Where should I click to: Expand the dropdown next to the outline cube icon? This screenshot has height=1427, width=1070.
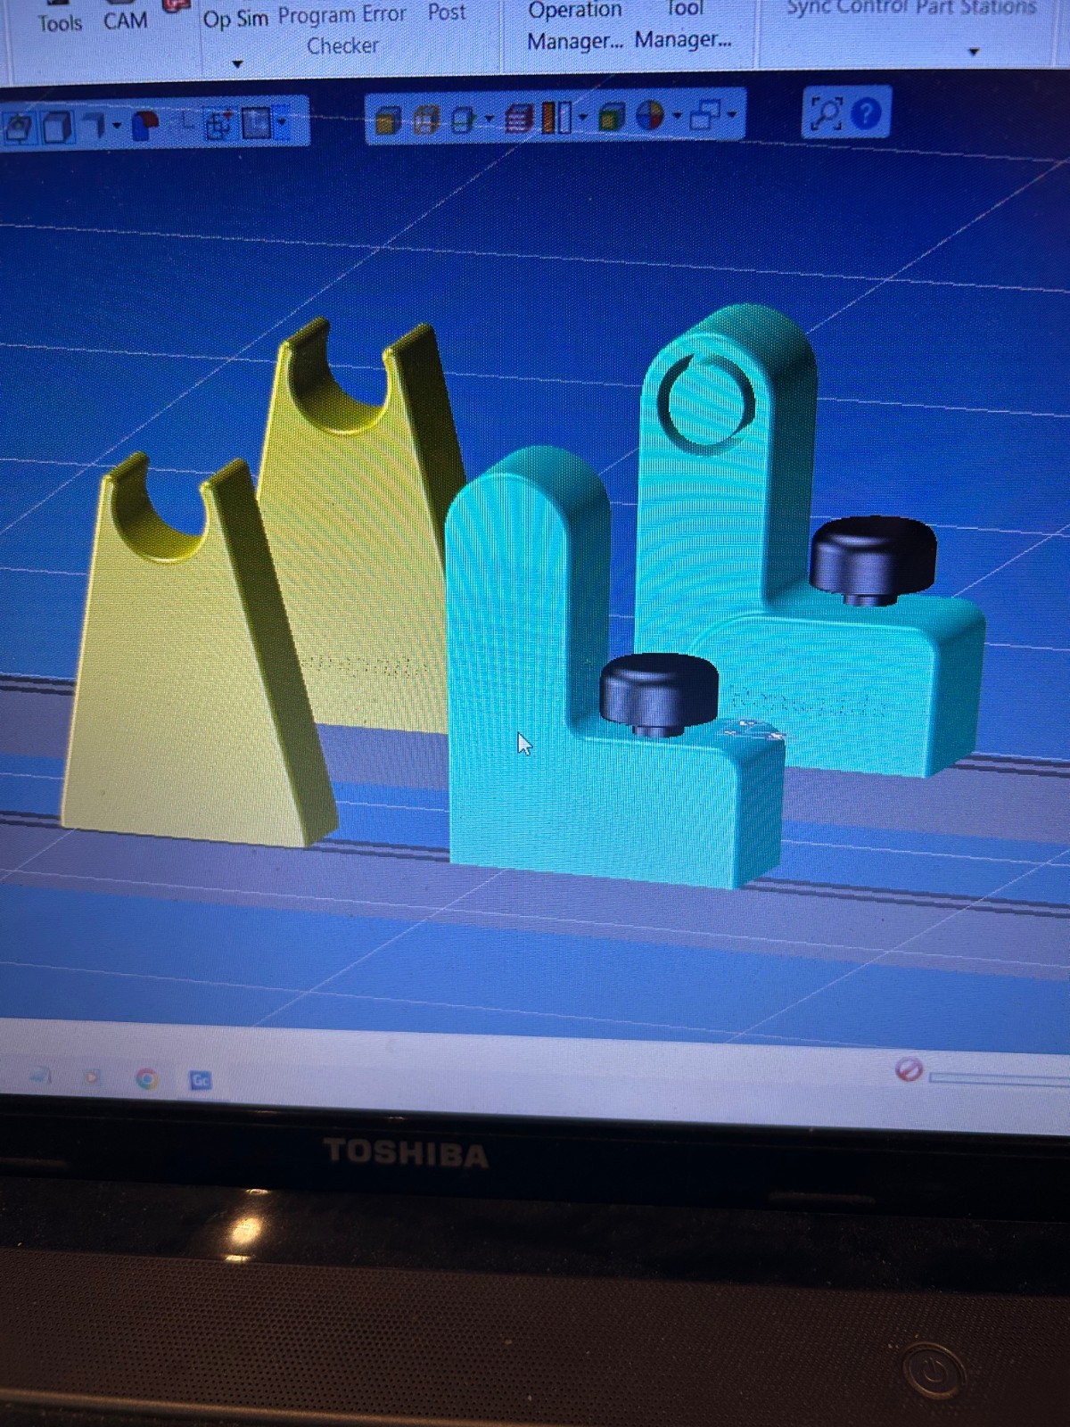[489, 118]
